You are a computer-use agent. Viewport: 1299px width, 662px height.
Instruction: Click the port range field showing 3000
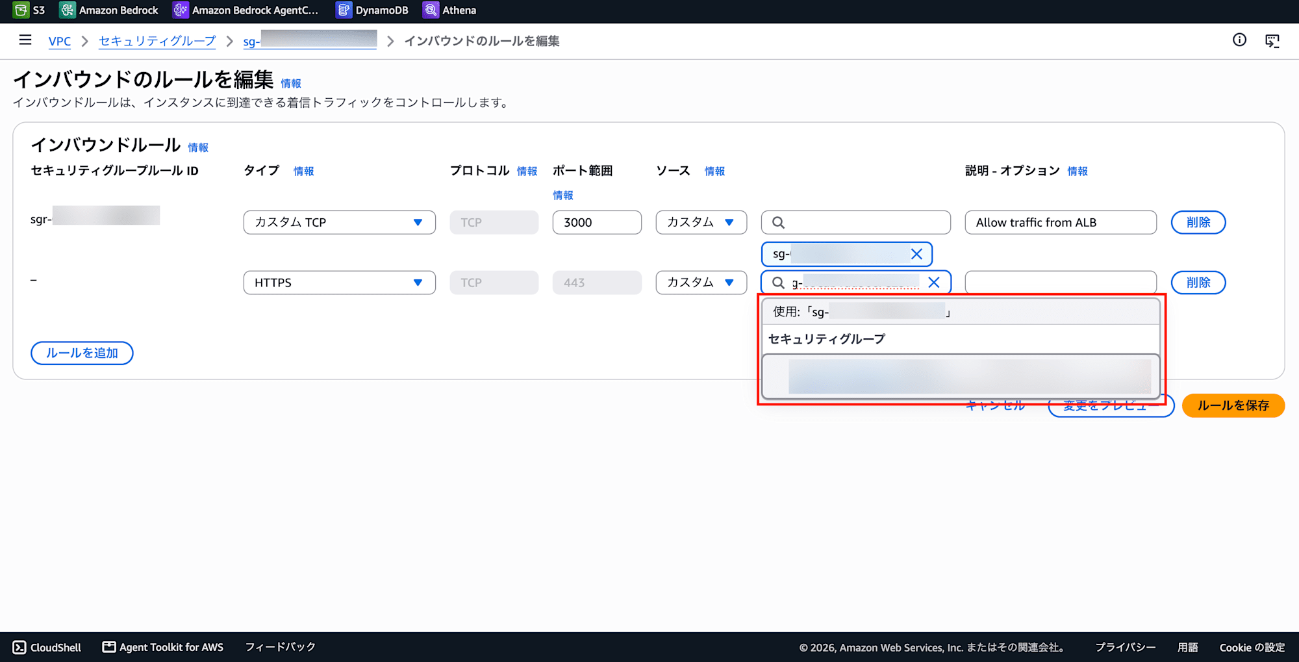(x=596, y=222)
